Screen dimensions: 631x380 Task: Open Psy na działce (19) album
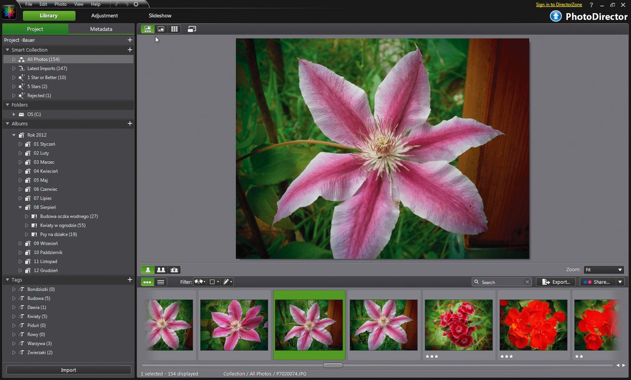(x=58, y=234)
